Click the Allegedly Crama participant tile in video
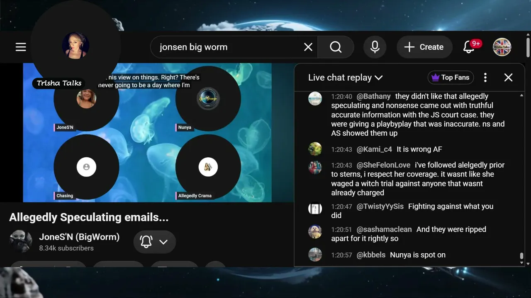This screenshot has height=298, width=531. point(208,167)
